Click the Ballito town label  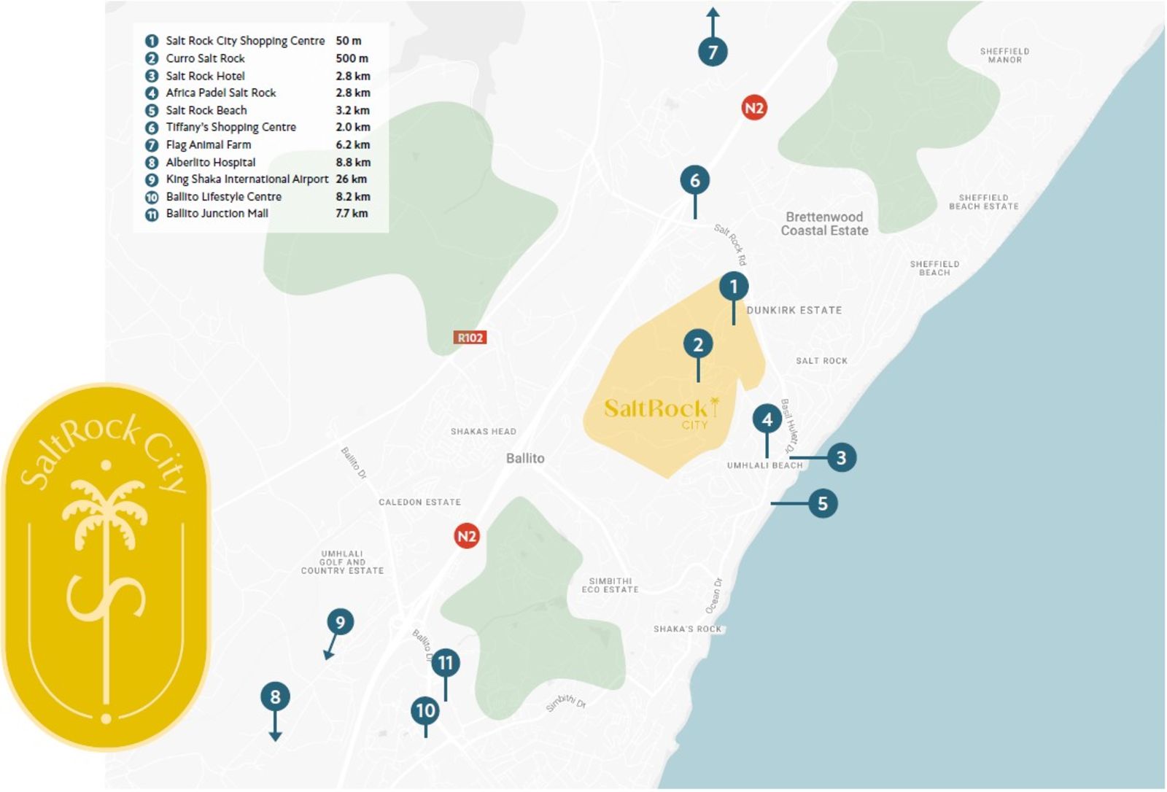click(x=525, y=459)
